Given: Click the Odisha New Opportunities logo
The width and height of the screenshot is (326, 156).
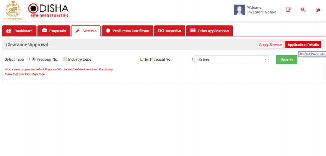Looking at the screenshot, I should [48, 10].
